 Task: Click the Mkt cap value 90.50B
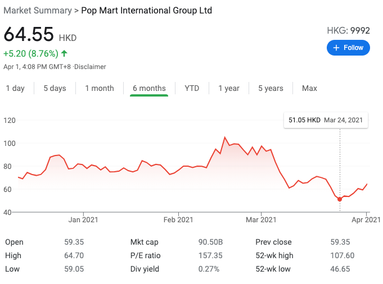coord(210,242)
